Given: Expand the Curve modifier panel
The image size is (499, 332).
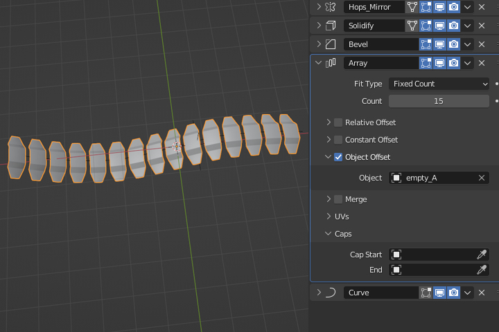Looking at the screenshot, I should [319, 293].
